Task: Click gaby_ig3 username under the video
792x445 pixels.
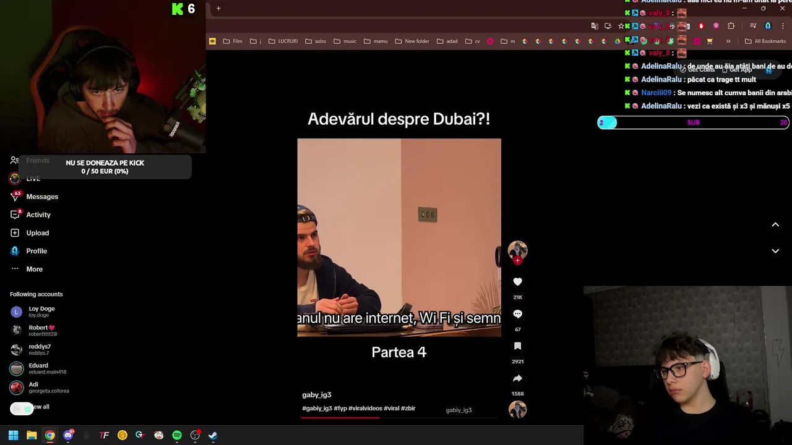Action: pos(316,395)
